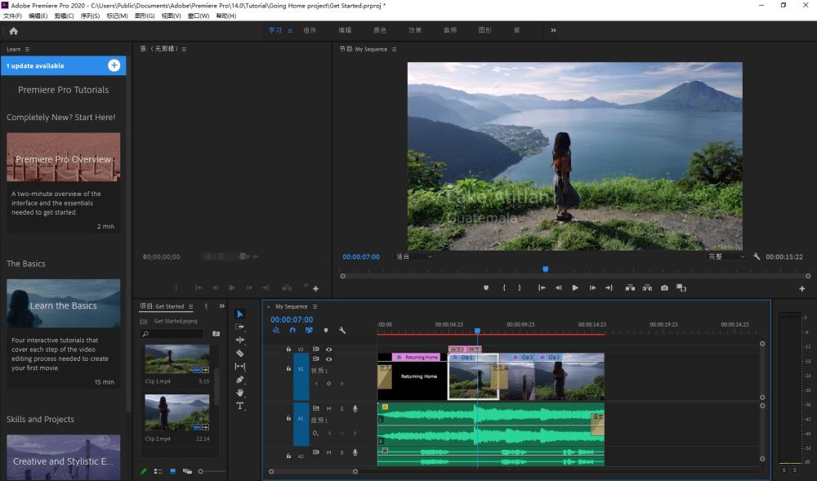Screen dimensions: 817x481
Task: Open playback resolution dropdown 完整
Action: pos(726,256)
